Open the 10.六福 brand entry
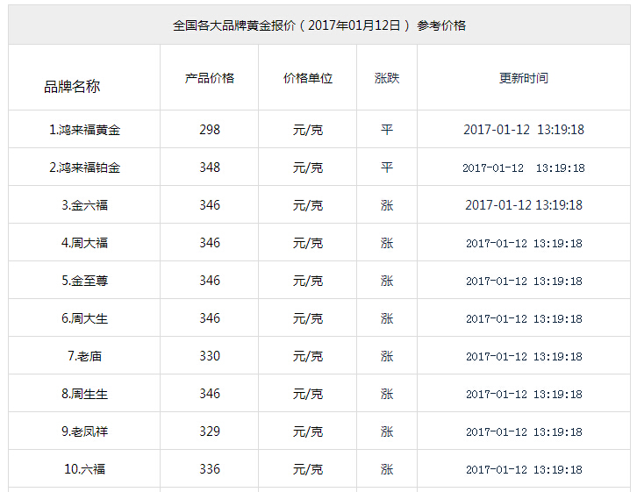 (x=84, y=469)
